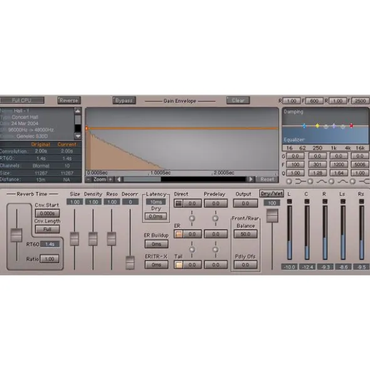The height and width of the screenshot is (370, 370).
Task: Toggle the Tail on/off square button
Action: point(179,265)
